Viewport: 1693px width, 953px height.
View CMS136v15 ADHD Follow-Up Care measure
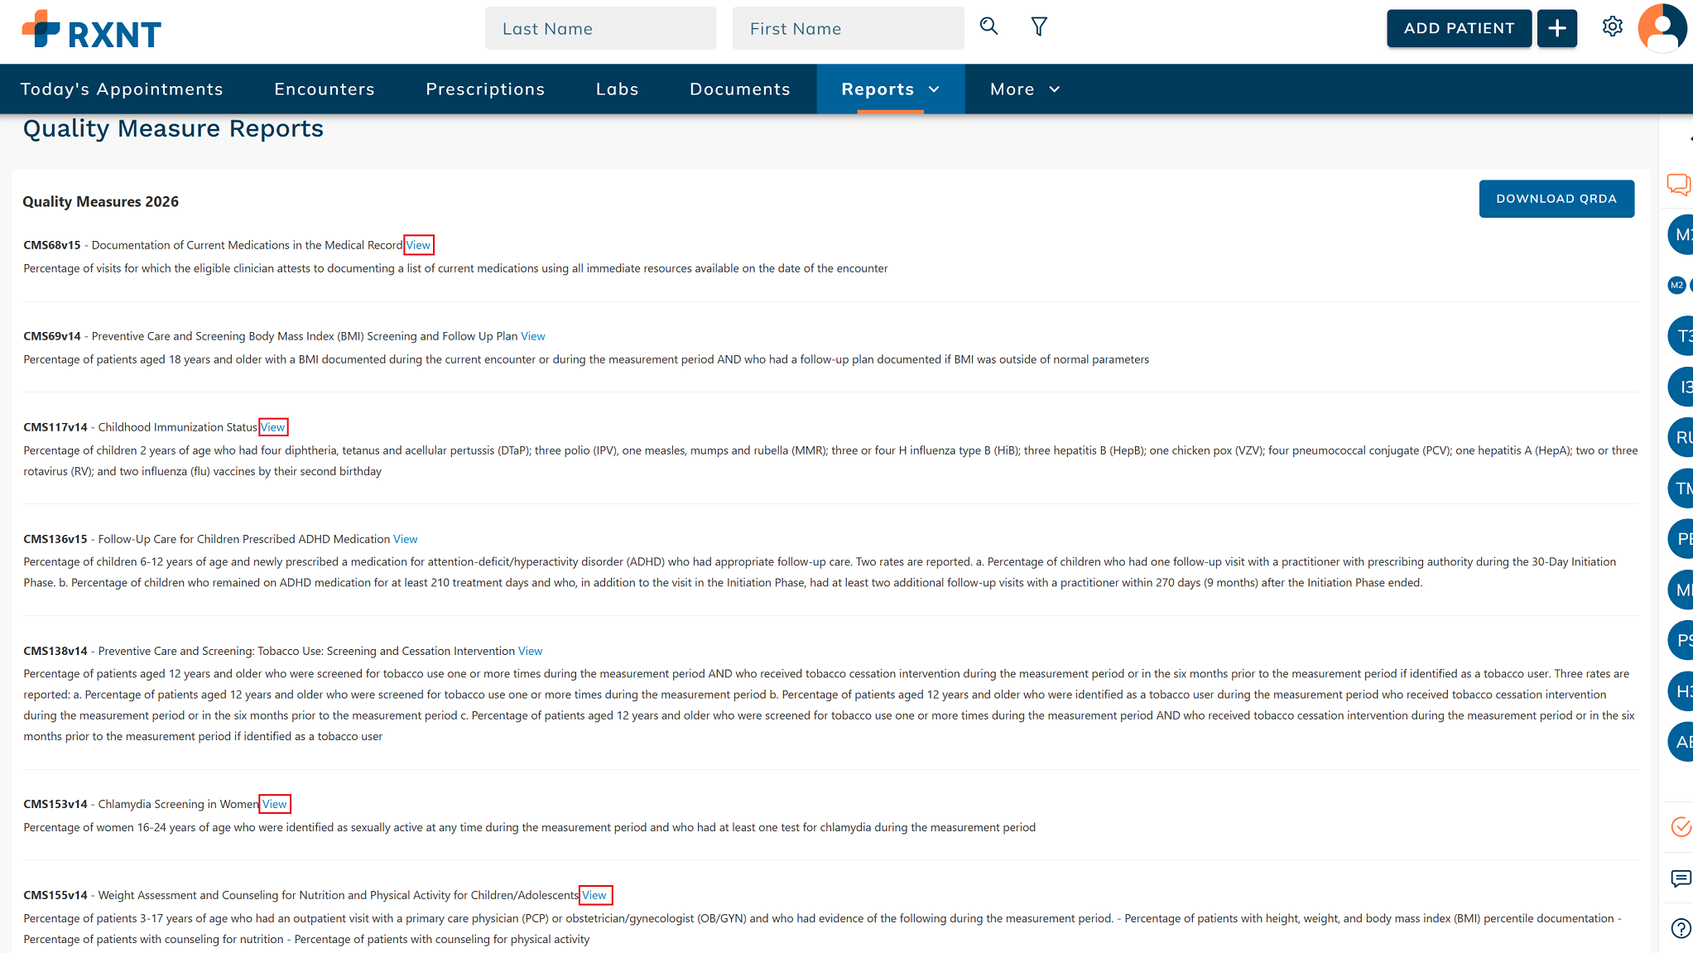pyautogui.click(x=405, y=539)
